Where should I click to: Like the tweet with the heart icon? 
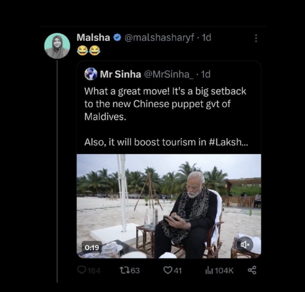(168, 270)
